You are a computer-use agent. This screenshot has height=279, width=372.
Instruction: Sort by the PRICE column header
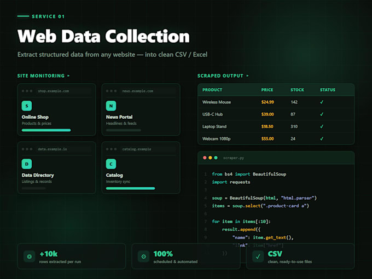coord(267,90)
